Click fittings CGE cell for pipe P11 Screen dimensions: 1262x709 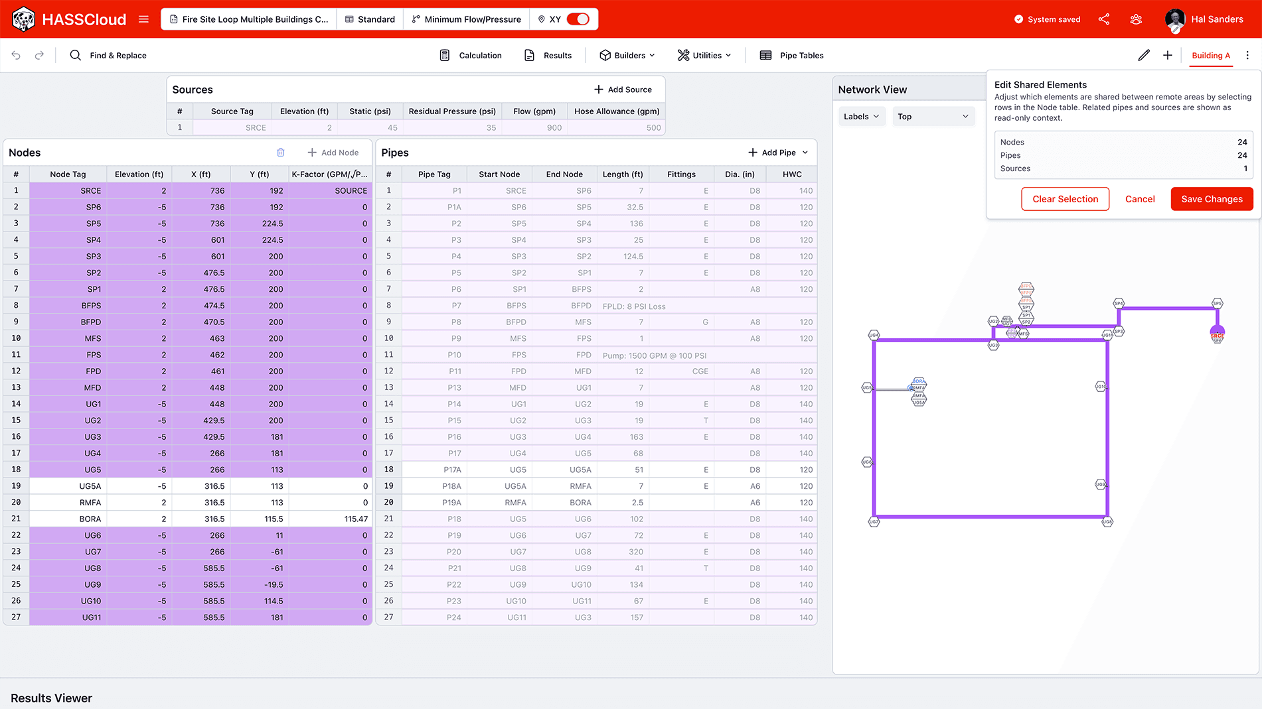pos(681,371)
